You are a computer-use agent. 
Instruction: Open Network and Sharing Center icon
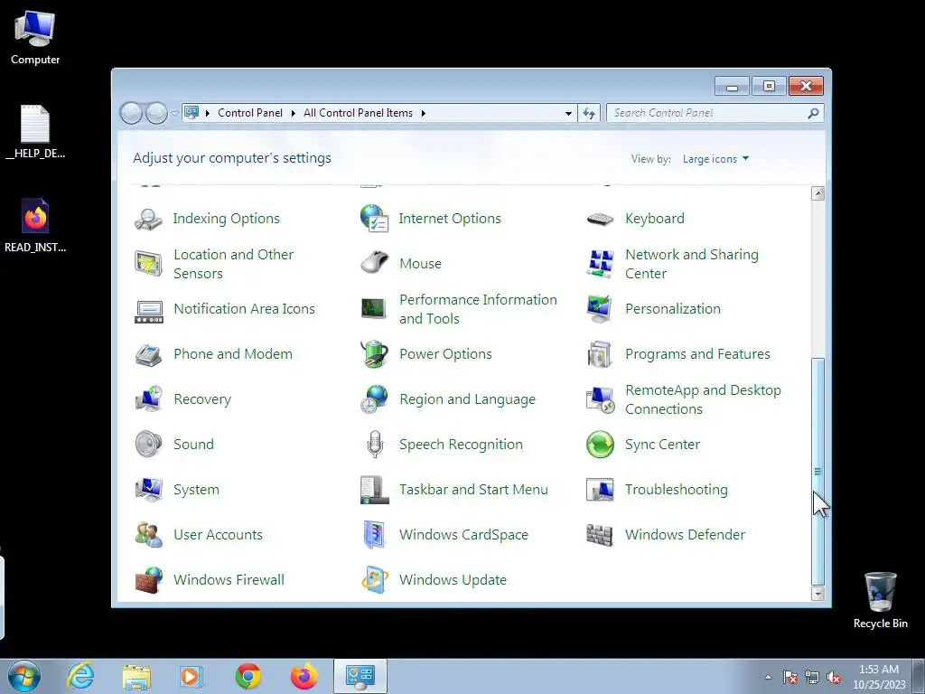[600, 264]
